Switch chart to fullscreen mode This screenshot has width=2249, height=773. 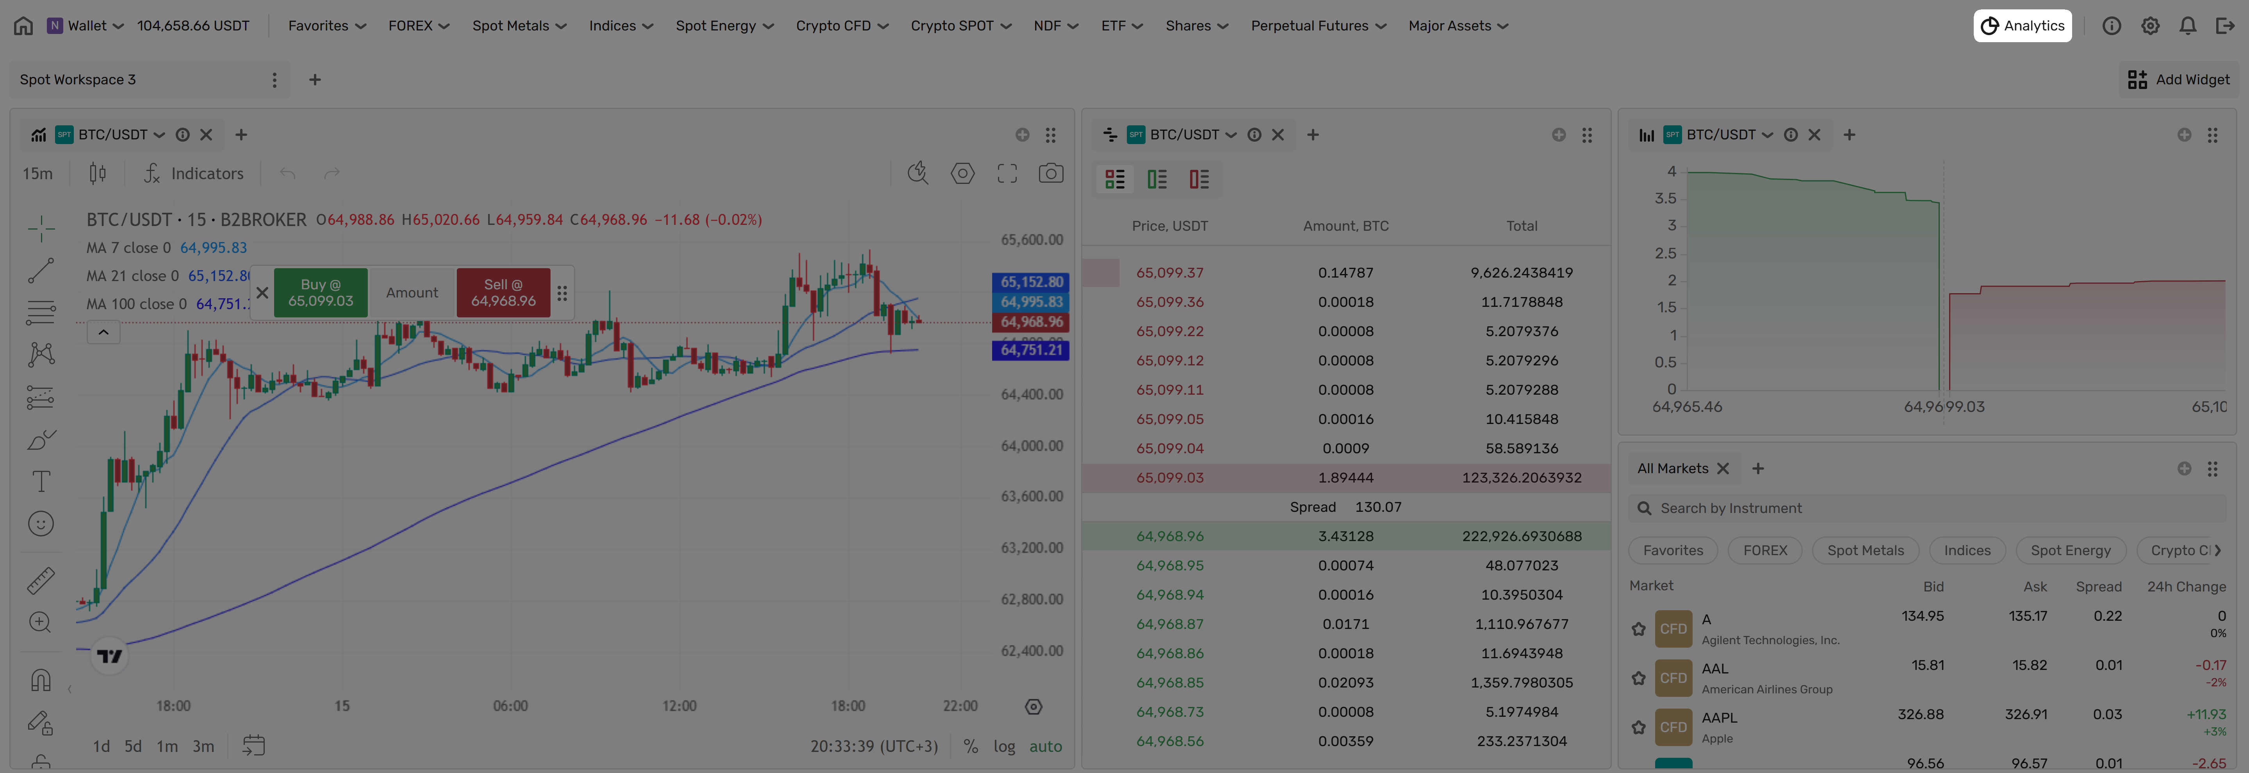click(x=1007, y=174)
